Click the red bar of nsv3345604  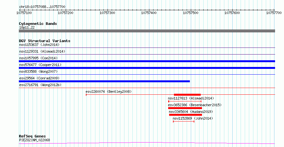185,115
